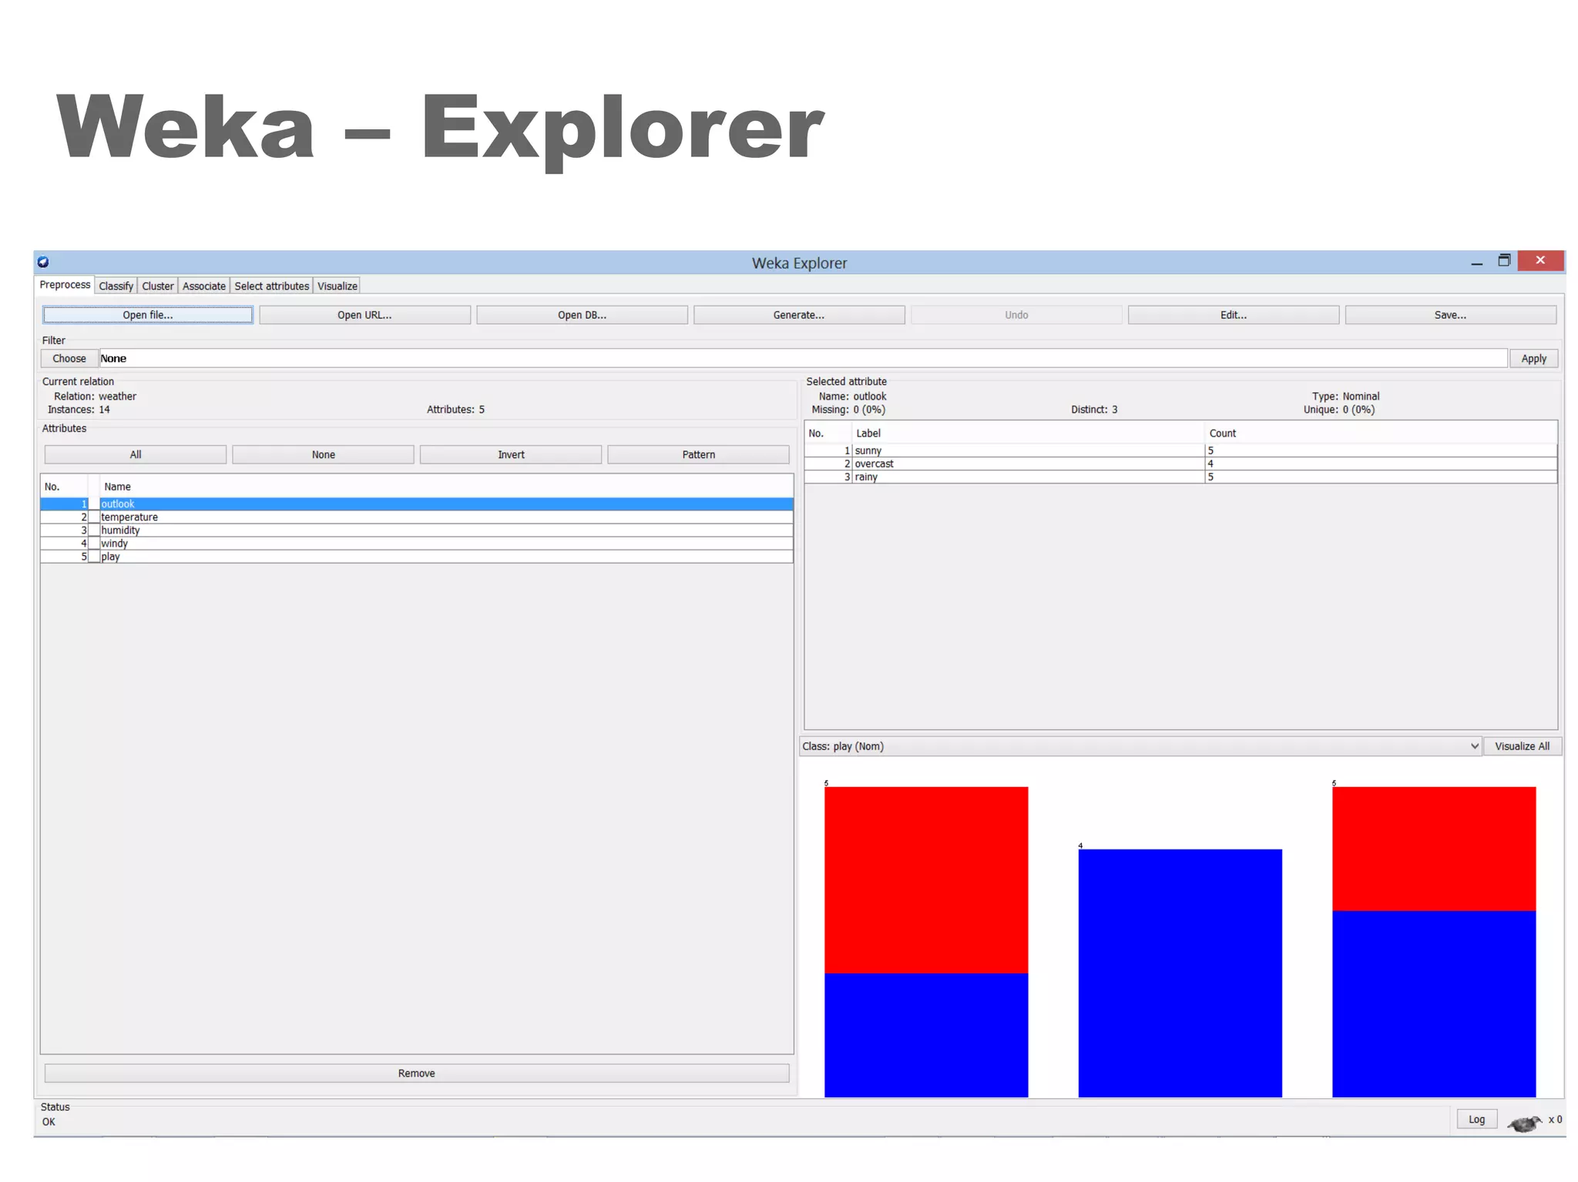Screen dimensions: 1578x1182
Task: Toggle checkbox for windy attribute
Action: click(94, 544)
